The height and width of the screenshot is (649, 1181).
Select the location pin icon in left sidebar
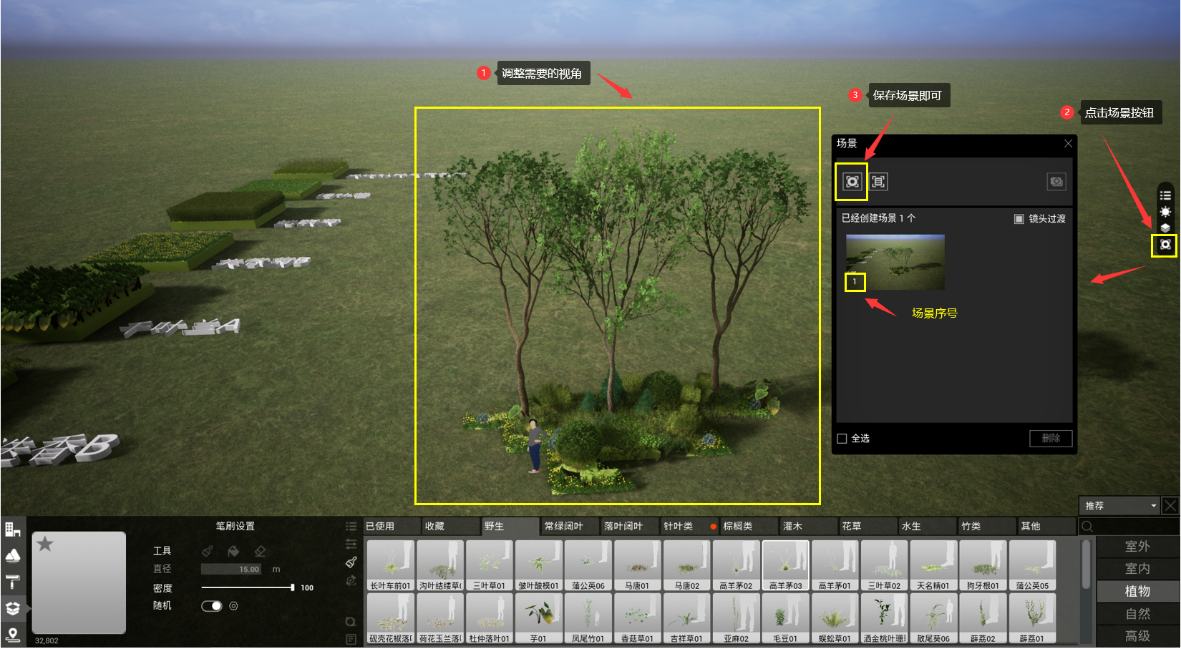13,634
